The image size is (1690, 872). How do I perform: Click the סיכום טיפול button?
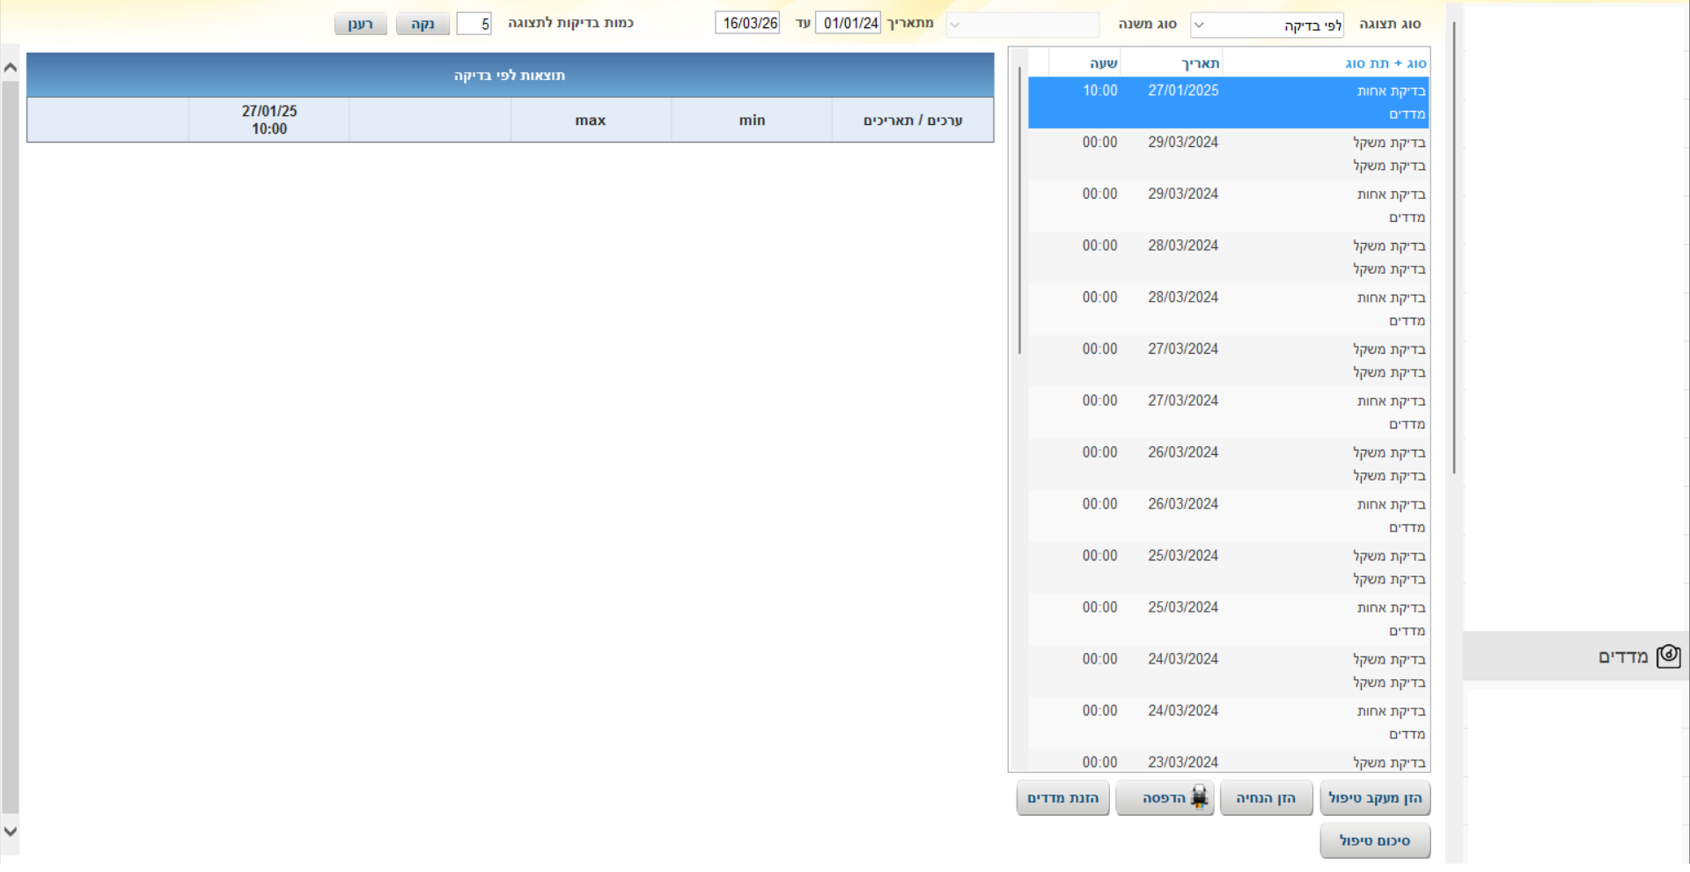[1374, 841]
